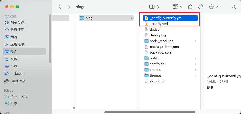Image resolution: width=241 pixels, height=114 pixels.
Task: Click the Share toolbar icon
Action: (x=190, y=7)
